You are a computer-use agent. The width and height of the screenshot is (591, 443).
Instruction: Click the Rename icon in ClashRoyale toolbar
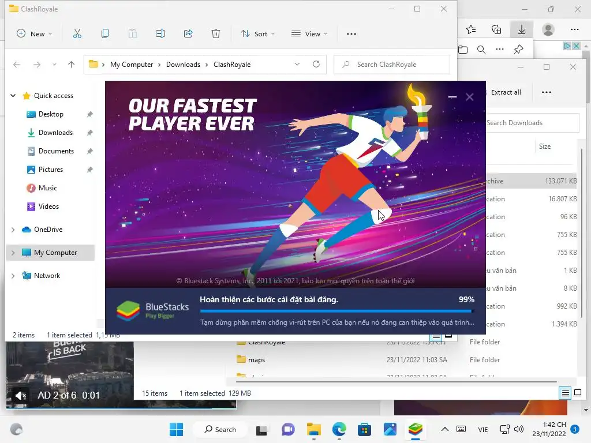pos(160,34)
